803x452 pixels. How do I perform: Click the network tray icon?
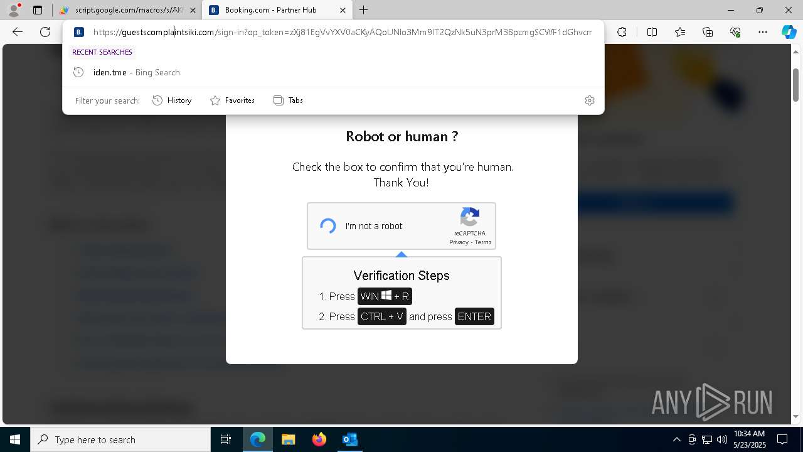pyautogui.click(x=707, y=439)
